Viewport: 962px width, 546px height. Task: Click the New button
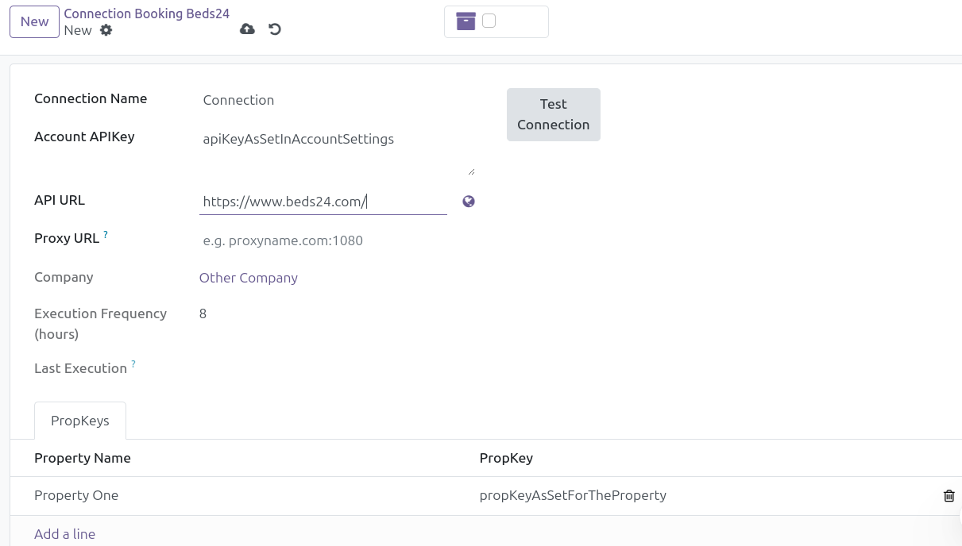pyautogui.click(x=34, y=21)
